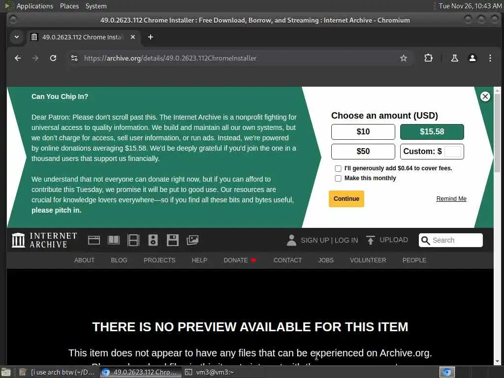Open the Texts book icon
Viewport: 504px width, 378px height.
(x=114, y=240)
